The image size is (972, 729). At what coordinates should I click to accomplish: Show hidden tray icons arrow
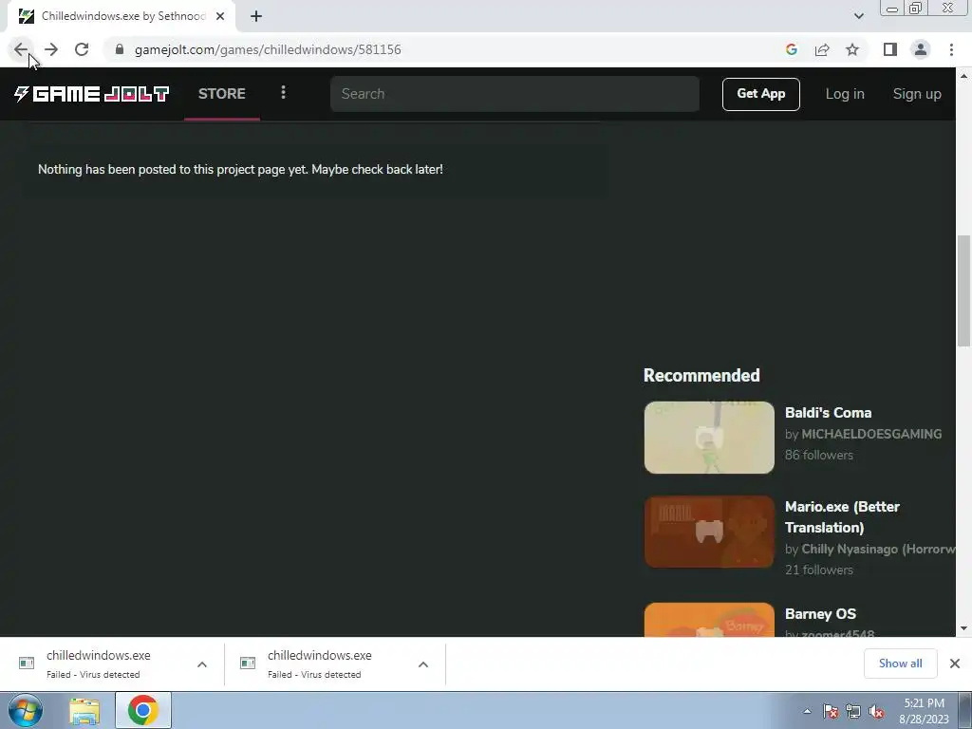[807, 711]
